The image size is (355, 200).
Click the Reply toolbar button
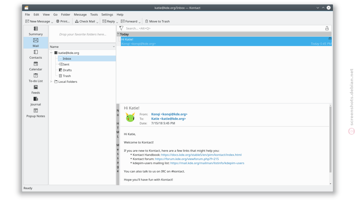108,21
